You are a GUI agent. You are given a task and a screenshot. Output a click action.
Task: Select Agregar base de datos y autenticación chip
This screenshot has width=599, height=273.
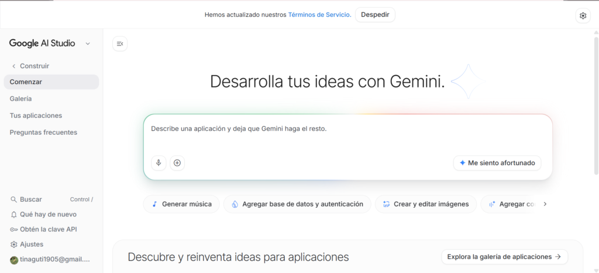click(x=297, y=204)
